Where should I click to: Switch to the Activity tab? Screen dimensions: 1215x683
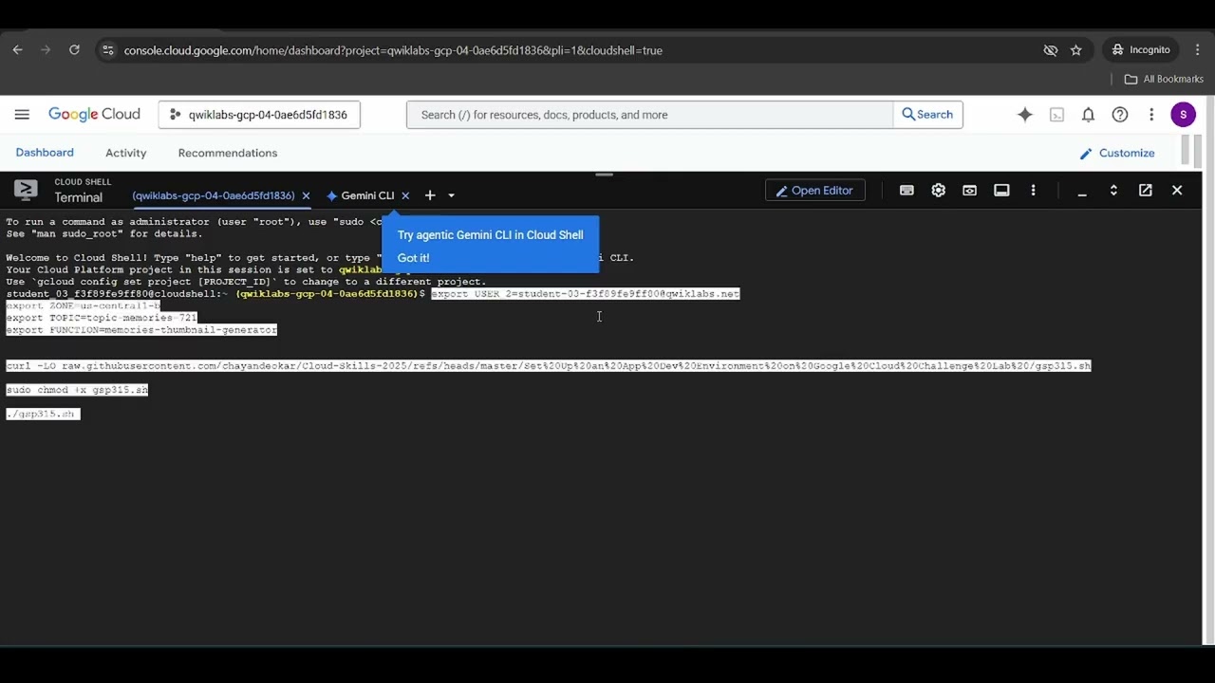[126, 153]
